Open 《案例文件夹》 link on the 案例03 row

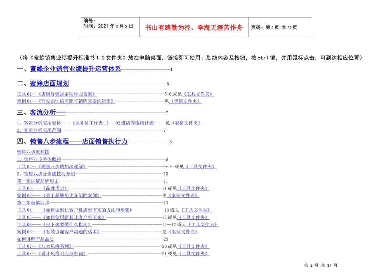pyautogui.click(x=183, y=232)
